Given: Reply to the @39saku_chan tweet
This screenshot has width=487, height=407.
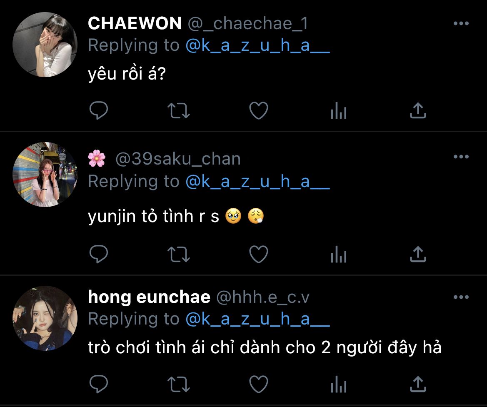Looking at the screenshot, I should coord(98,254).
